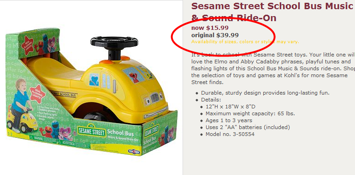This screenshot has height=175, width=355.
Task: Click the bus front grille face
Action: (155, 98)
